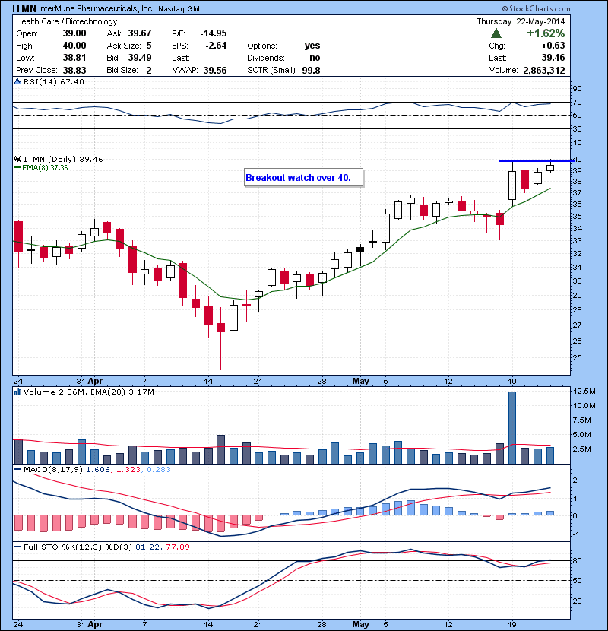This screenshot has width=608, height=631.
Task: Click the 90 label on RSI axis
Action: 577,88
